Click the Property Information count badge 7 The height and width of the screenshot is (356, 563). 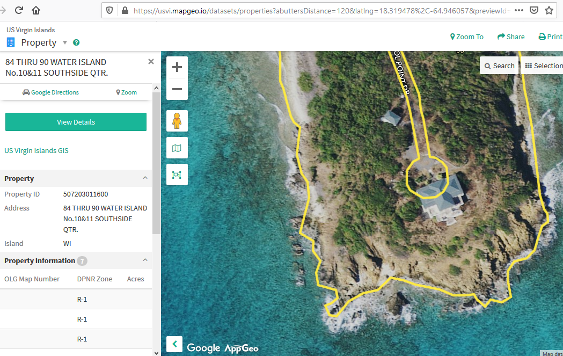coord(82,261)
